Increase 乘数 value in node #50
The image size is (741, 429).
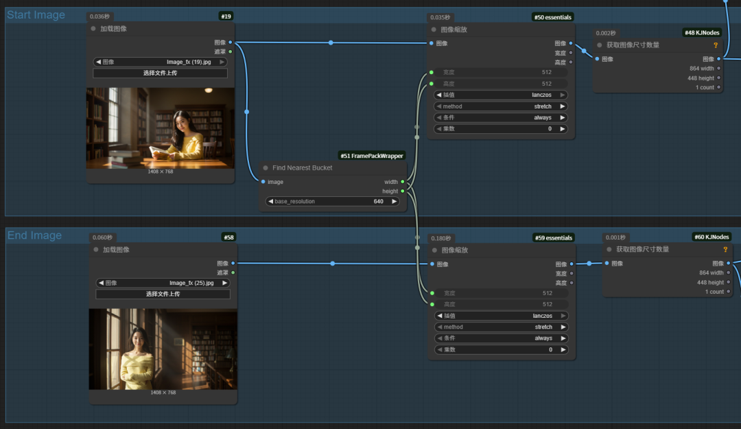point(563,128)
